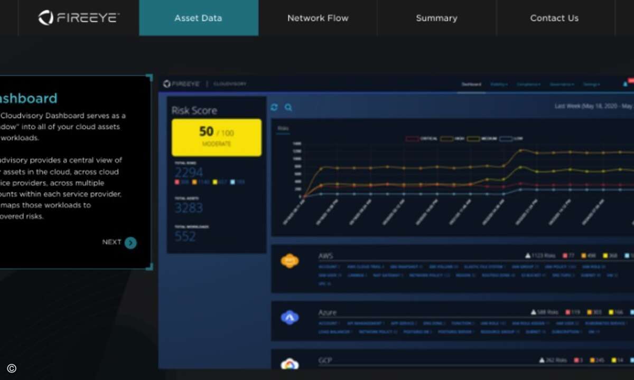Click the NEXT button
This screenshot has height=380, width=634.
tap(119, 243)
